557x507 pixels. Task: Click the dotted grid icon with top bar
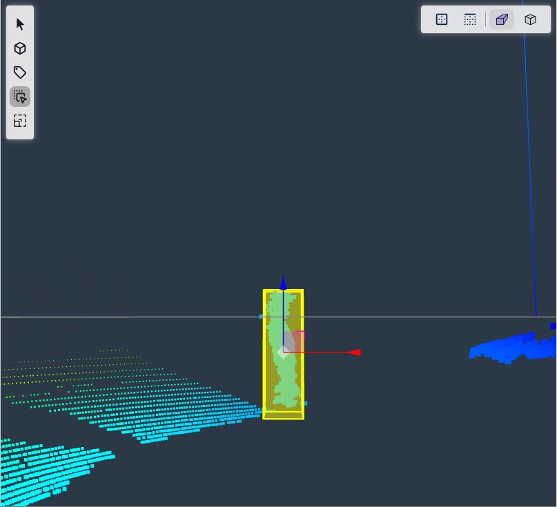pos(470,19)
